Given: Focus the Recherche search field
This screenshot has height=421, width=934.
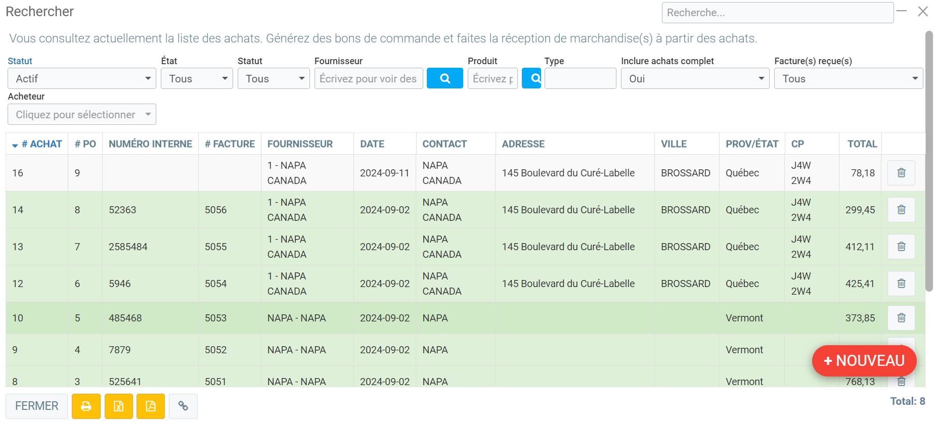Looking at the screenshot, I should (x=777, y=13).
